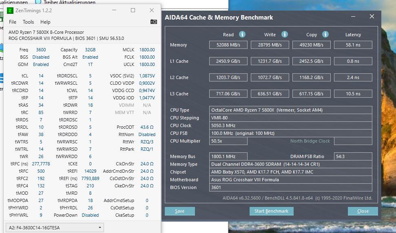Image resolution: width=396 pixels, height=233 pixels.
Task: Click the Memory Bus value 1800.1 MHz
Action: 228,156
